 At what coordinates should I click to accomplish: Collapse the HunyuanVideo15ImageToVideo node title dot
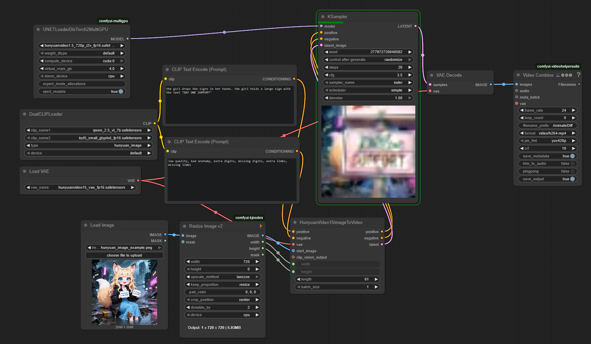[x=295, y=222]
